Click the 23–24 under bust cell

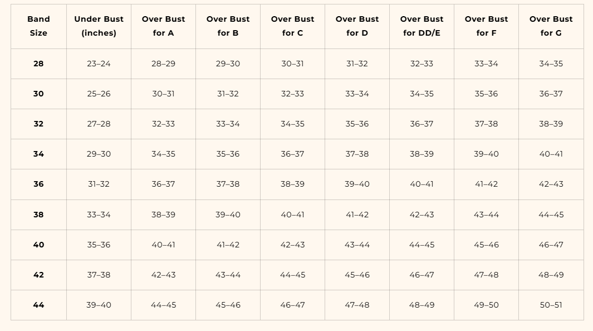(x=99, y=64)
